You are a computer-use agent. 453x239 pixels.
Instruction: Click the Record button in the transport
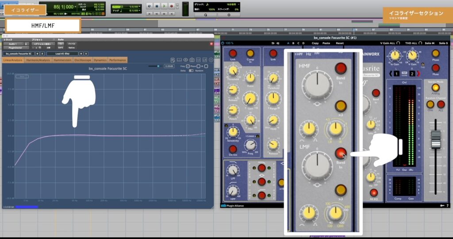(171, 6)
